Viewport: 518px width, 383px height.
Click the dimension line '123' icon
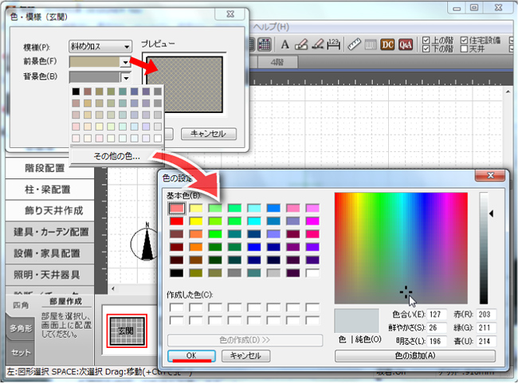334,44
